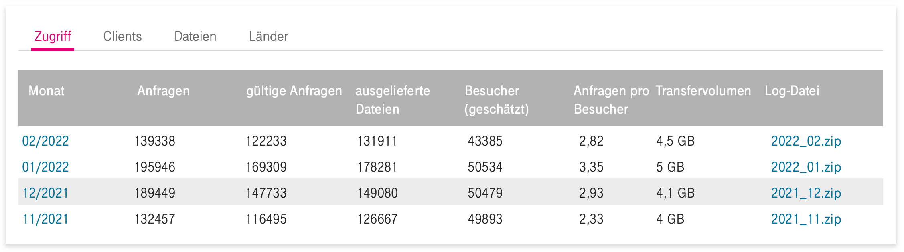The image size is (904, 252).
Task: Download the 2021_12.zip log file
Action: (806, 193)
